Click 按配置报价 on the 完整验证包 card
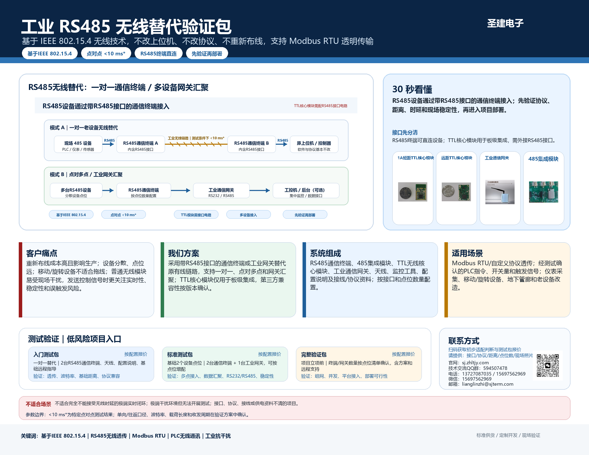This screenshot has height=455, width=589. (x=403, y=354)
